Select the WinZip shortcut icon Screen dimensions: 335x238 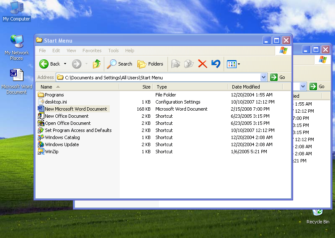41,152
